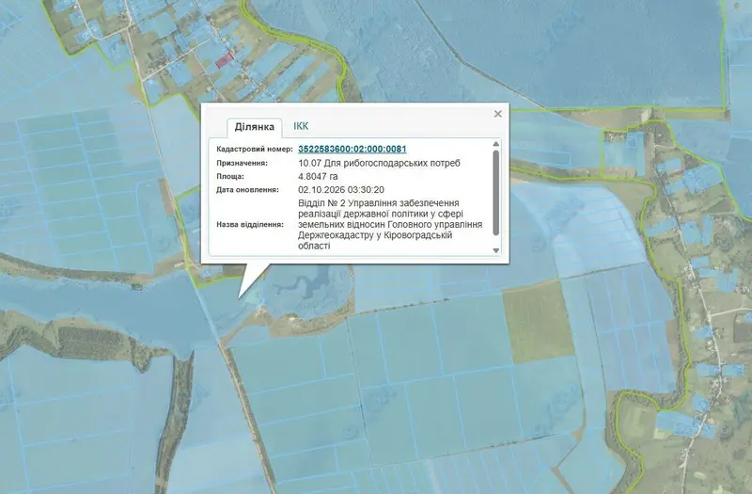Switch to the ІКК tab

[x=301, y=126]
